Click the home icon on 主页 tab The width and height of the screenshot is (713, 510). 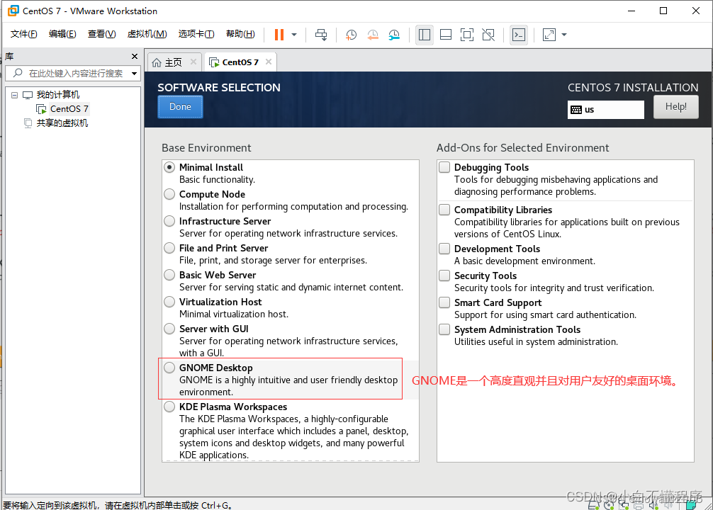157,62
